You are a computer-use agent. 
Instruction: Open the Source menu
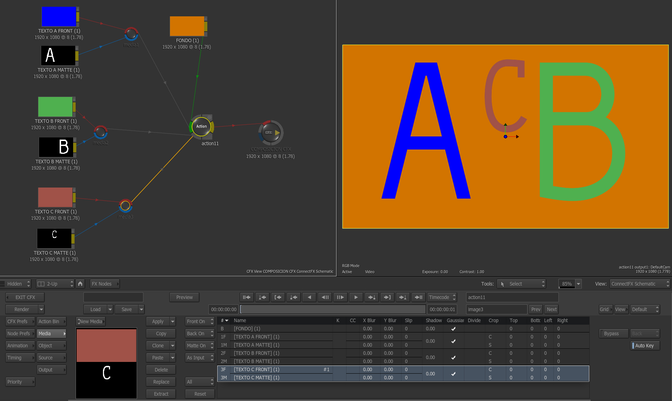click(51, 358)
